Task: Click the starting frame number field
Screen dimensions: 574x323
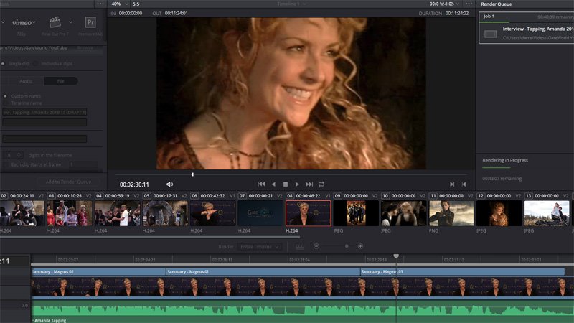Action: point(83,164)
